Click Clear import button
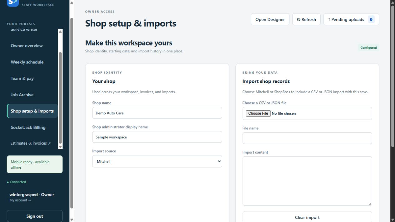Screen dimensions: 395x222 pos(307,217)
